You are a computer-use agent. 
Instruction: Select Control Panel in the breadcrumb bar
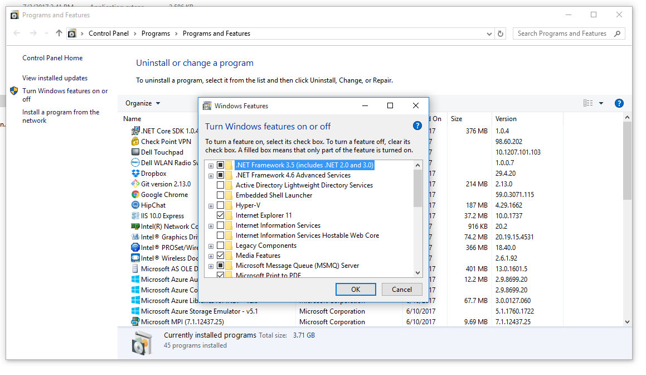click(109, 33)
